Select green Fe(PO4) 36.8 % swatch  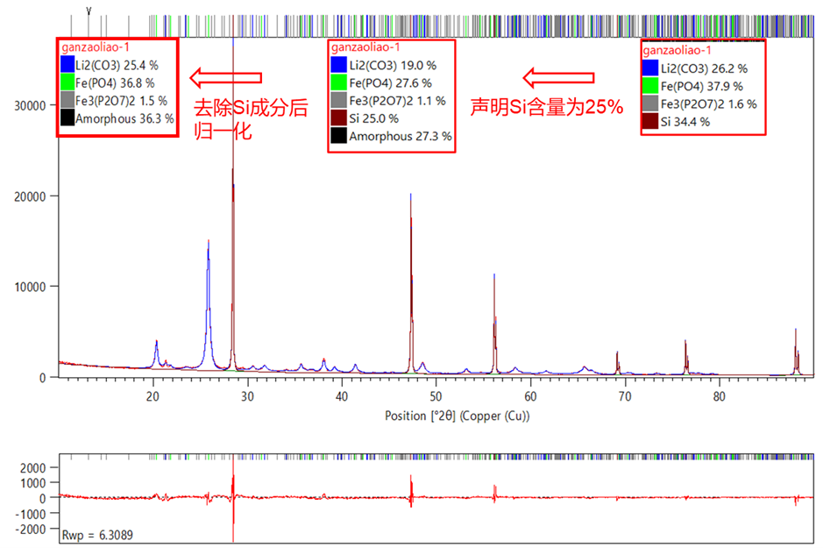[x=67, y=82]
